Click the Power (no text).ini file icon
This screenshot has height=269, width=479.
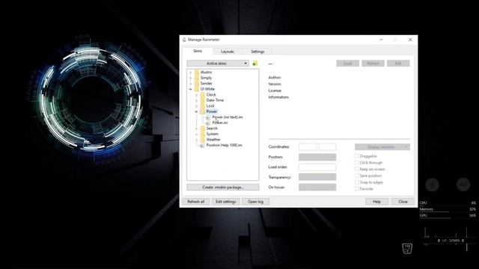click(208, 117)
